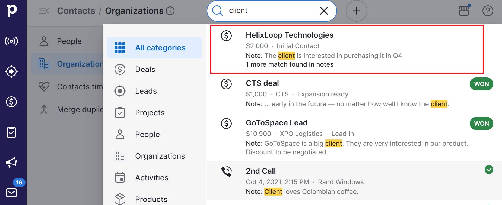
Task: Click the search magnifier icon
Action: tap(217, 11)
